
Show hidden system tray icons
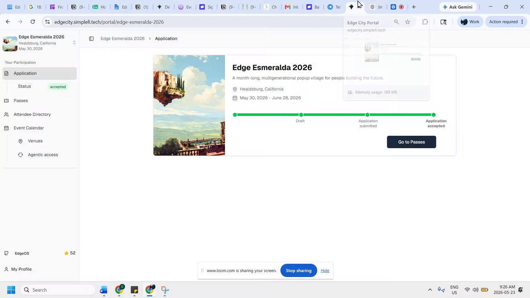click(x=430, y=290)
